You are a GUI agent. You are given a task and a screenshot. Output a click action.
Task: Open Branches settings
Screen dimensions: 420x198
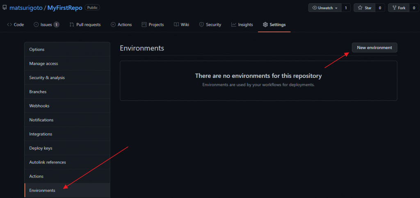[67, 91]
